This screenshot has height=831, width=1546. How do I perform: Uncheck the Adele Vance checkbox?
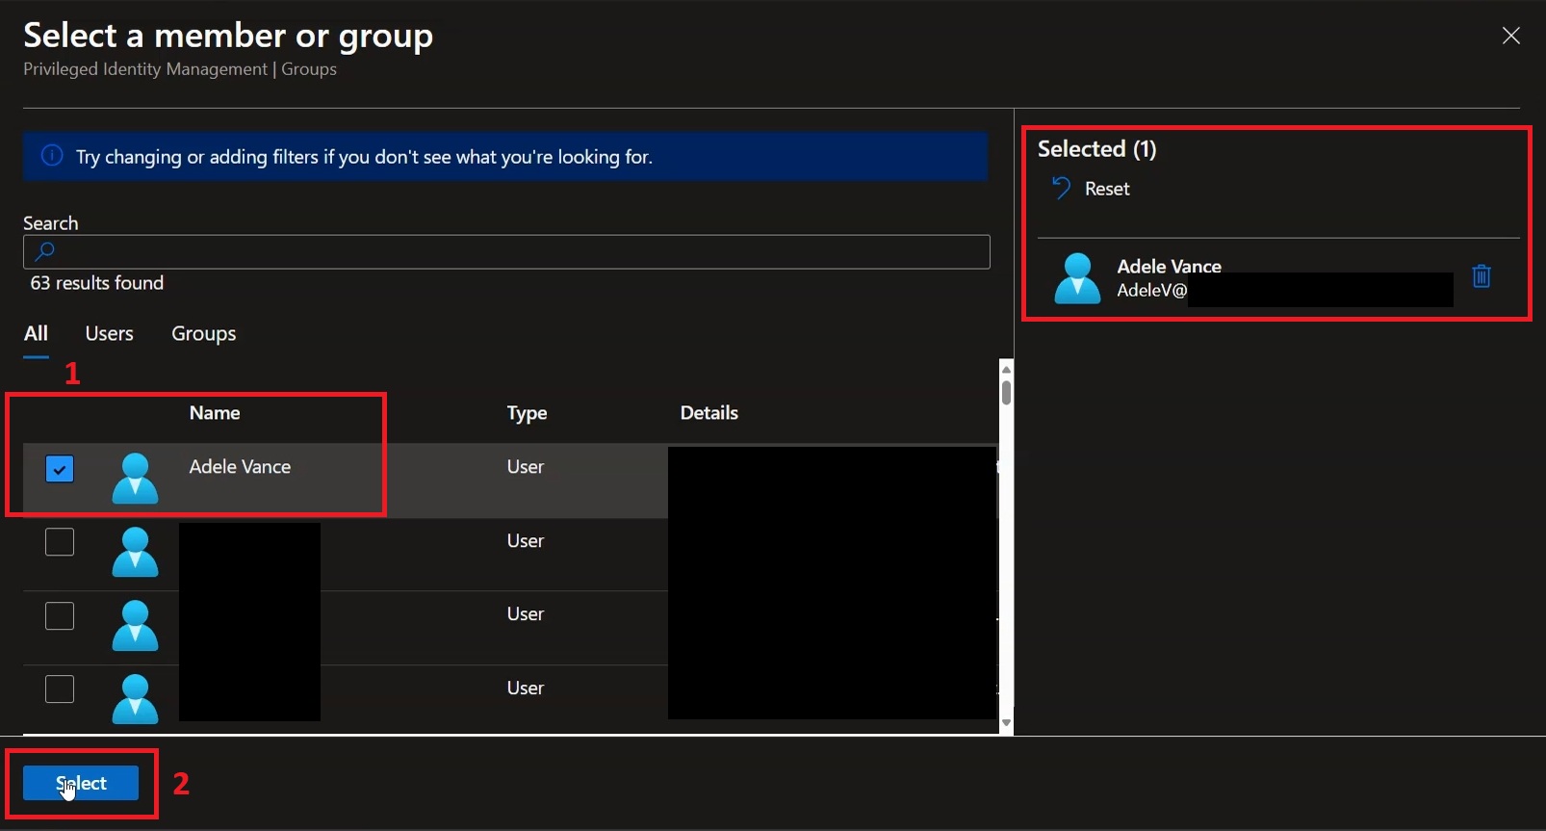(60, 469)
